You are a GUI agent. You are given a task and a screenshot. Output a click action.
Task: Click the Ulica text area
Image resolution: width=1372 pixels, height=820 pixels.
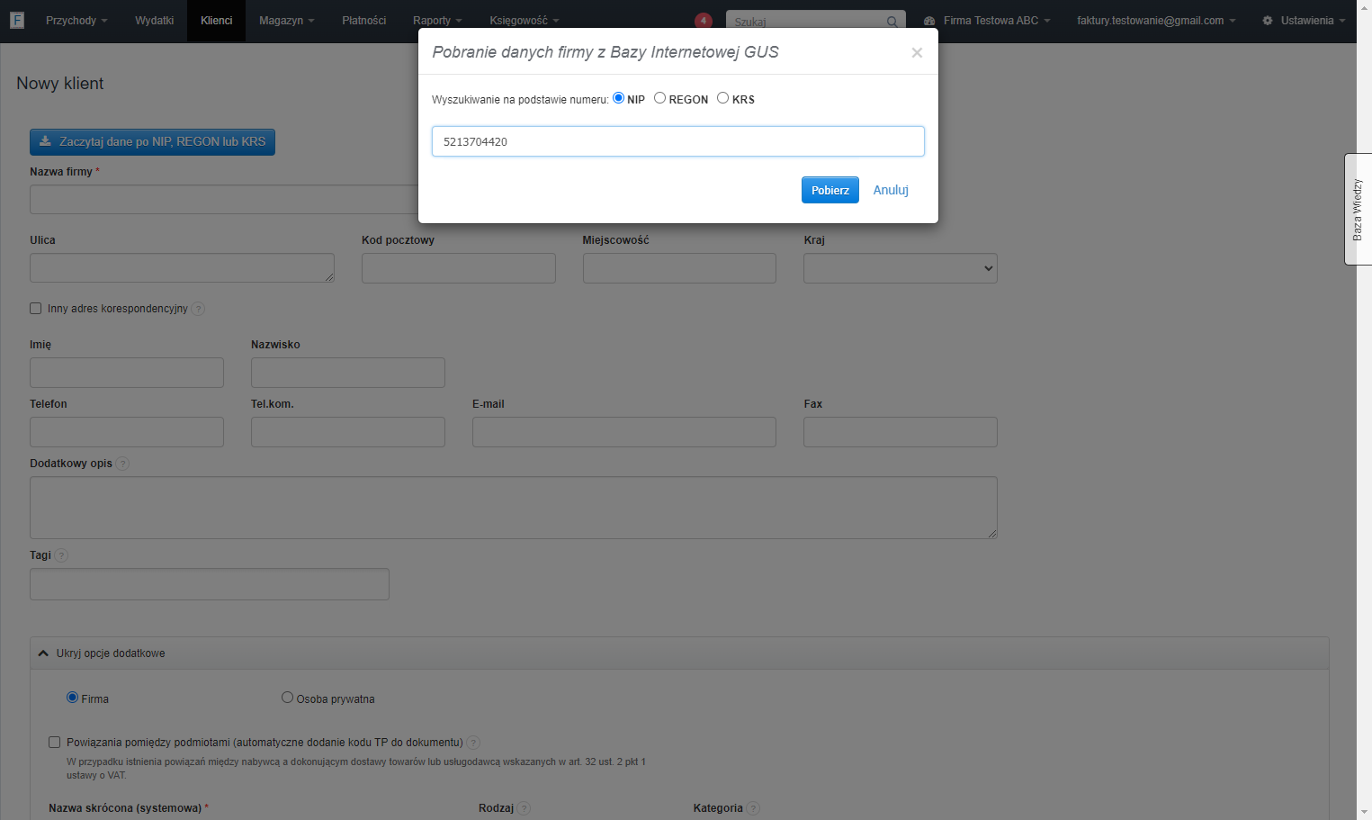pyautogui.click(x=183, y=268)
